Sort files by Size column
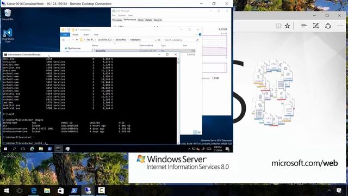 coord(185,46)
